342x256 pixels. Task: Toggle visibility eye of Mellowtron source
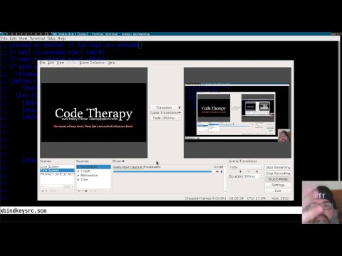(x=78, y=176)
